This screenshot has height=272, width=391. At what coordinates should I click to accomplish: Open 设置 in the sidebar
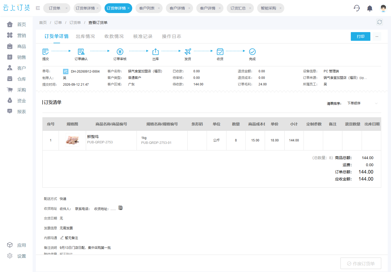(x=16, y=256)
